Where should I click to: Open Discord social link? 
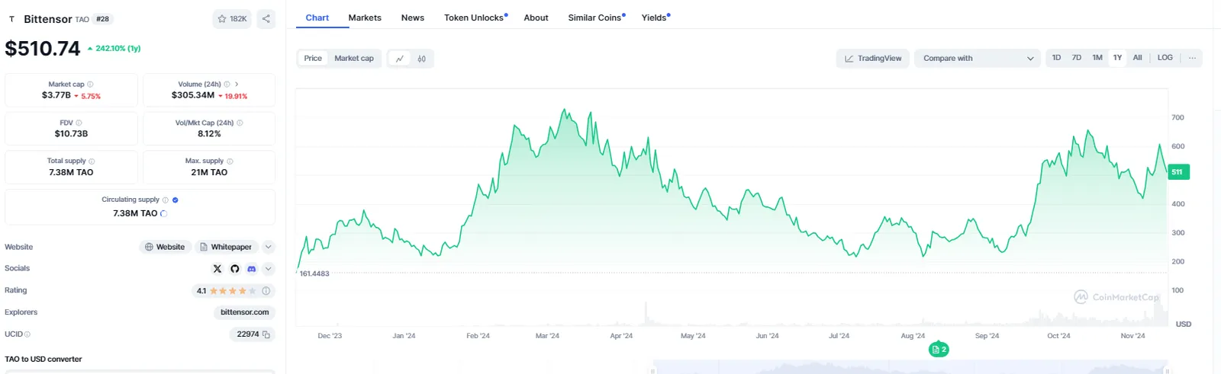tap(251, 269)
